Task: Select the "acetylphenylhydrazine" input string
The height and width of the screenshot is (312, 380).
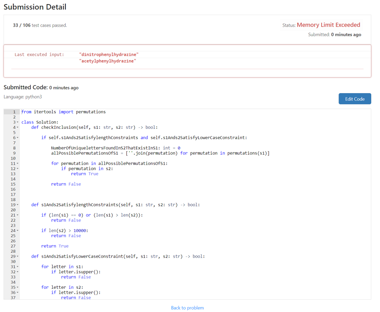Action: 108,61
